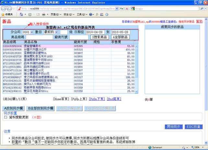Viewport: 208px width, 150px height.
Task: Click the Print icon in command bar
Action: [43, 15]
